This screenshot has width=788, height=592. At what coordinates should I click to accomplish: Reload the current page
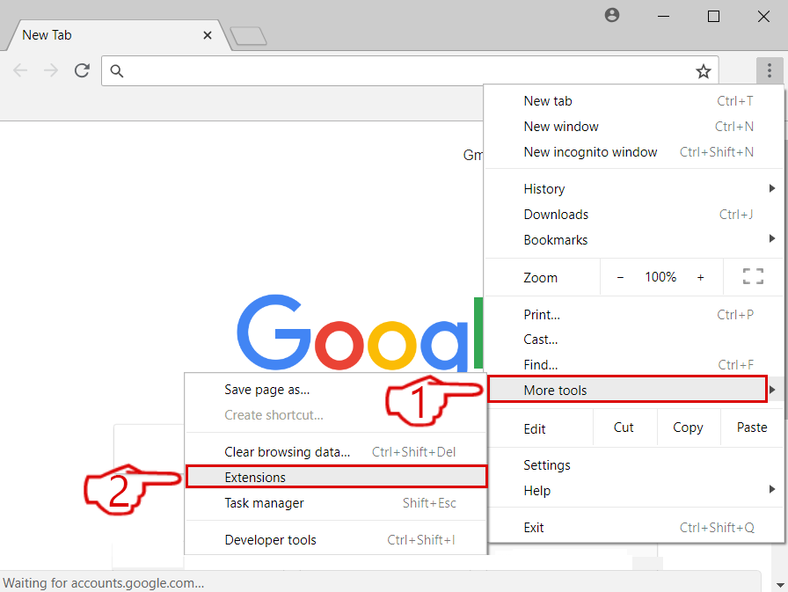click(82, 70)
